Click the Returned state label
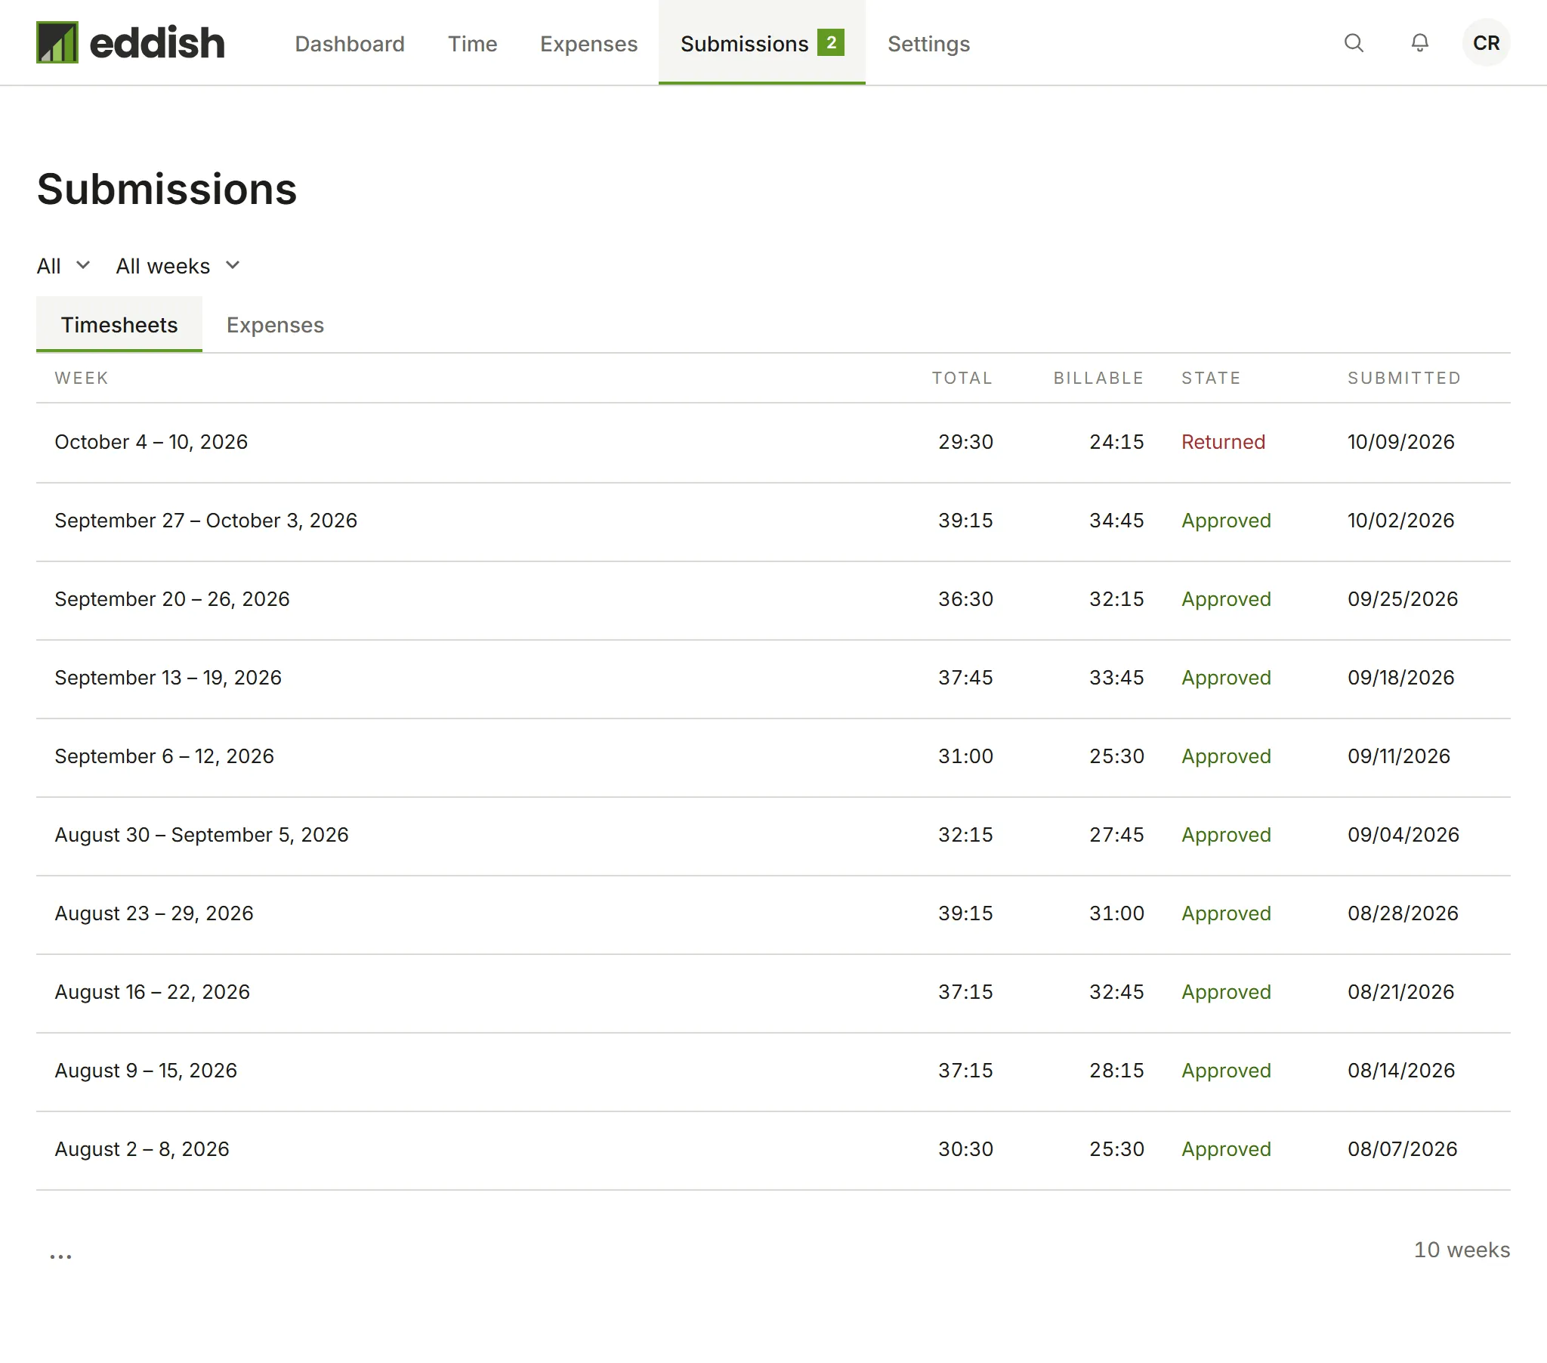 1223,442
